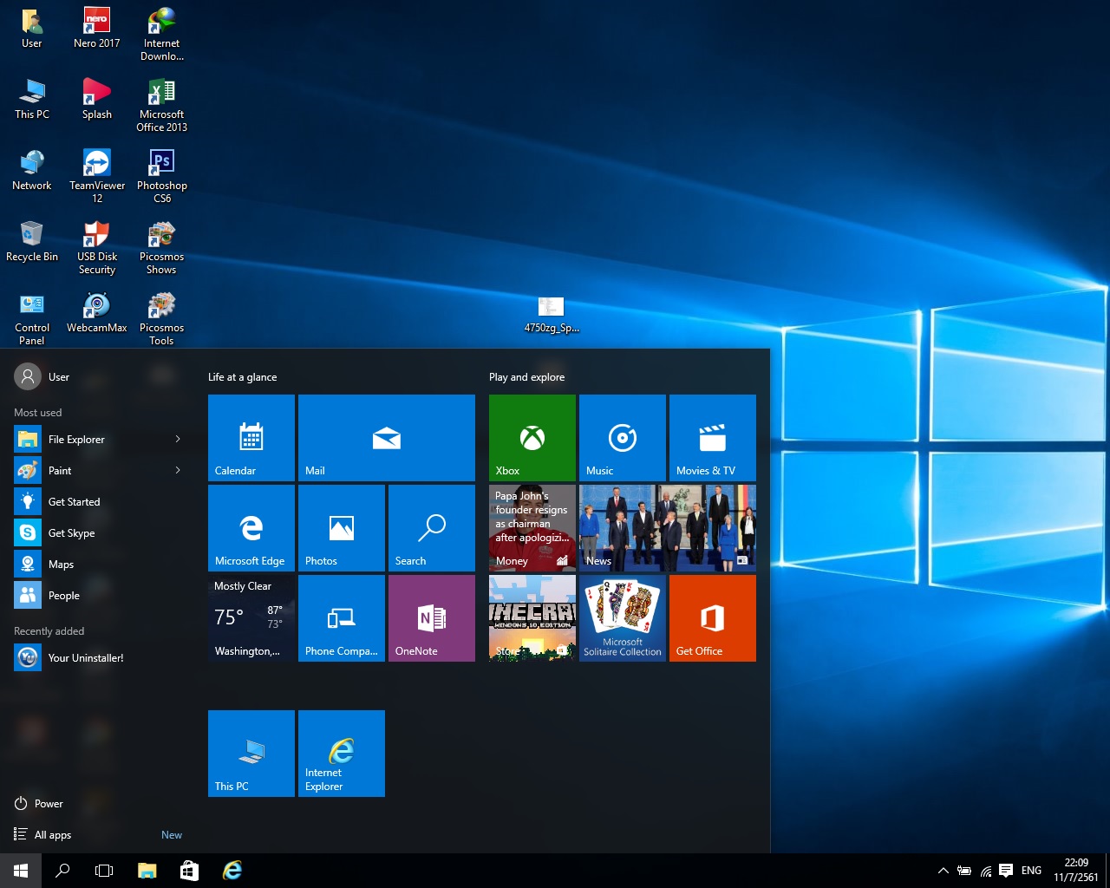The height and width of the screenshot is (888, 1110).
Task: Open the Minecraft Store tile
Action: pyautogui.click(x=532, y=618)
